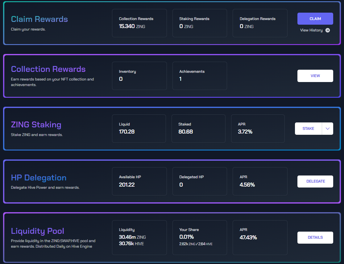Click the Liquidity Pool heading
This screenshot has width=344, height=264.
[x=38, y=231]
